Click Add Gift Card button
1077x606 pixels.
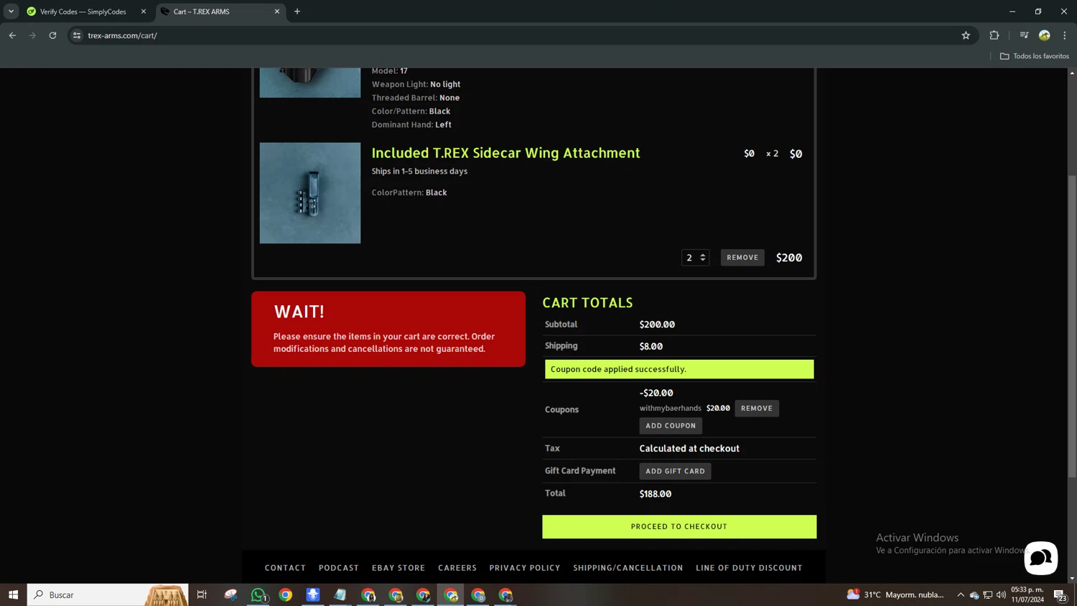point(675,471)
